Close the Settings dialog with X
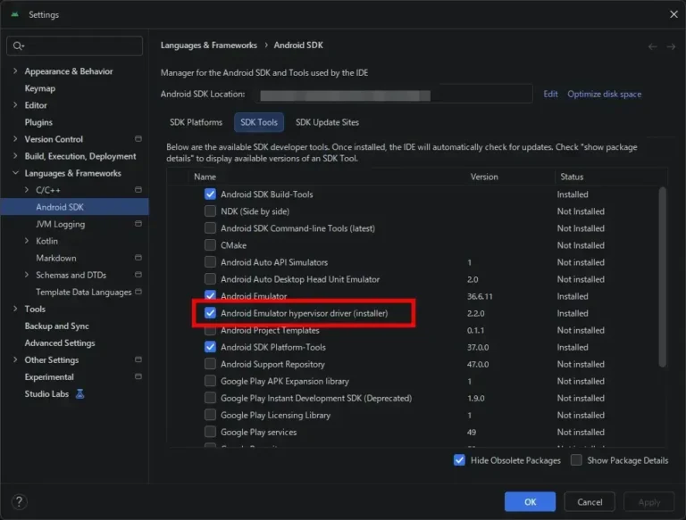Viewport: 686px width, 520px height. point(673,14)
